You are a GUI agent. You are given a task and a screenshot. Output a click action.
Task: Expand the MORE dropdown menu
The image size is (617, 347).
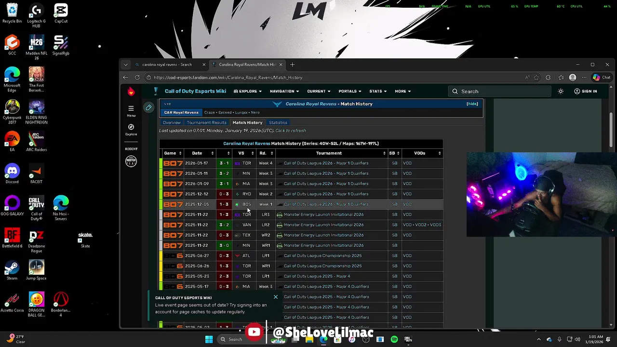(403, 91)
